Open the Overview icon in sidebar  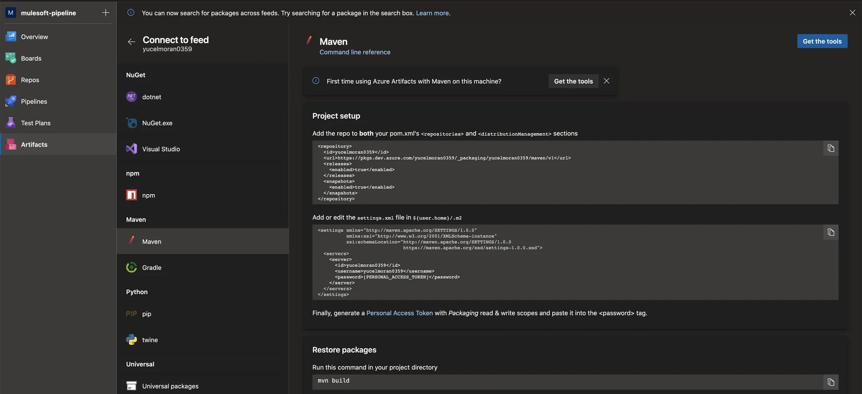[11, 37]
